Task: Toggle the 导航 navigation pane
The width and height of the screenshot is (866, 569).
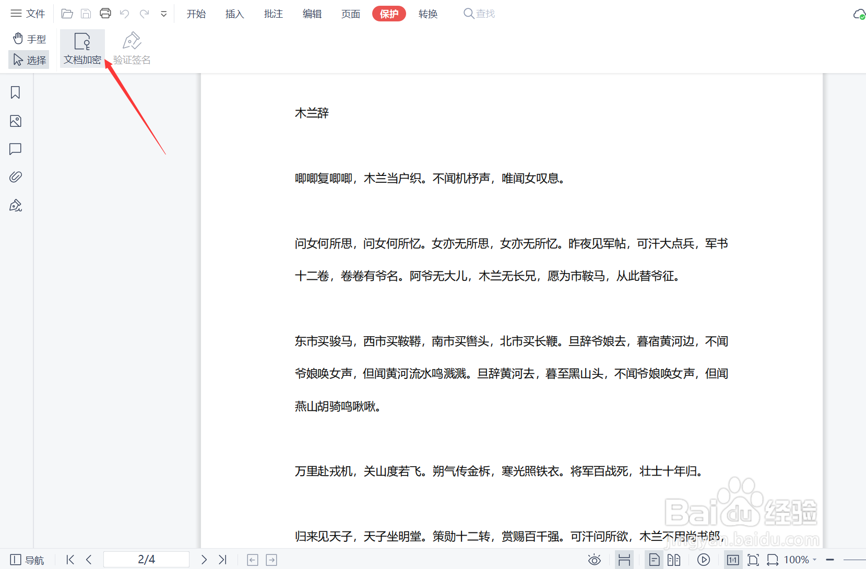Action: (27, 560)
